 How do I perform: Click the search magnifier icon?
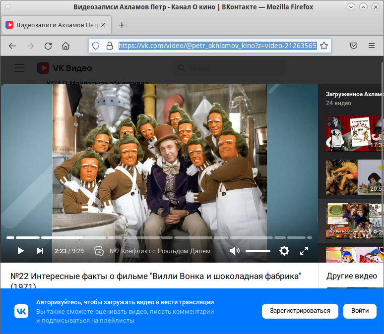pyautogui.click(x=182, y=68)
